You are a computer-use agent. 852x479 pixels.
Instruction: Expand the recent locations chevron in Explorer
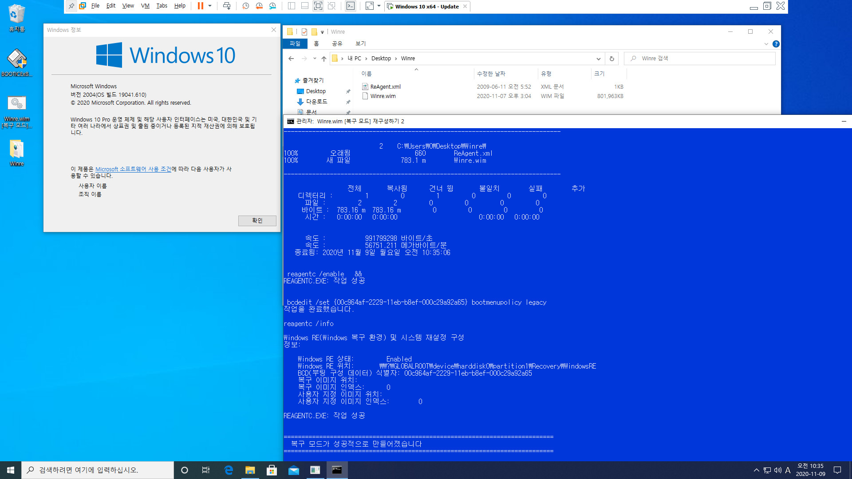coord(315,59)
